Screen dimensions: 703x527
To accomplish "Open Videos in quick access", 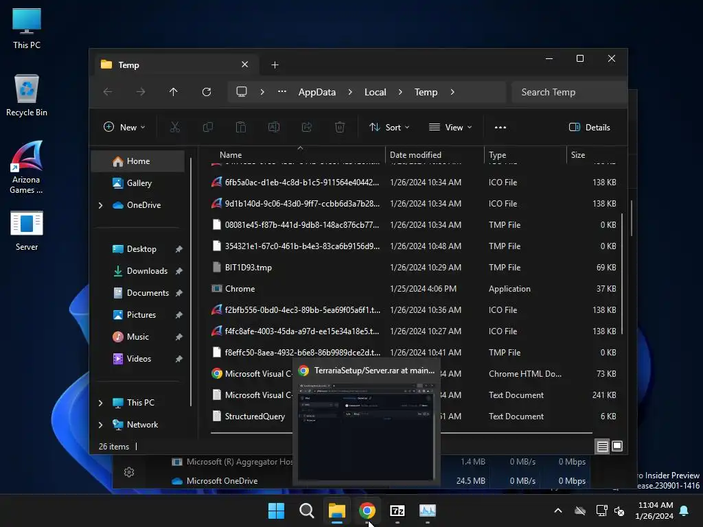I will [x=137, y=358].
